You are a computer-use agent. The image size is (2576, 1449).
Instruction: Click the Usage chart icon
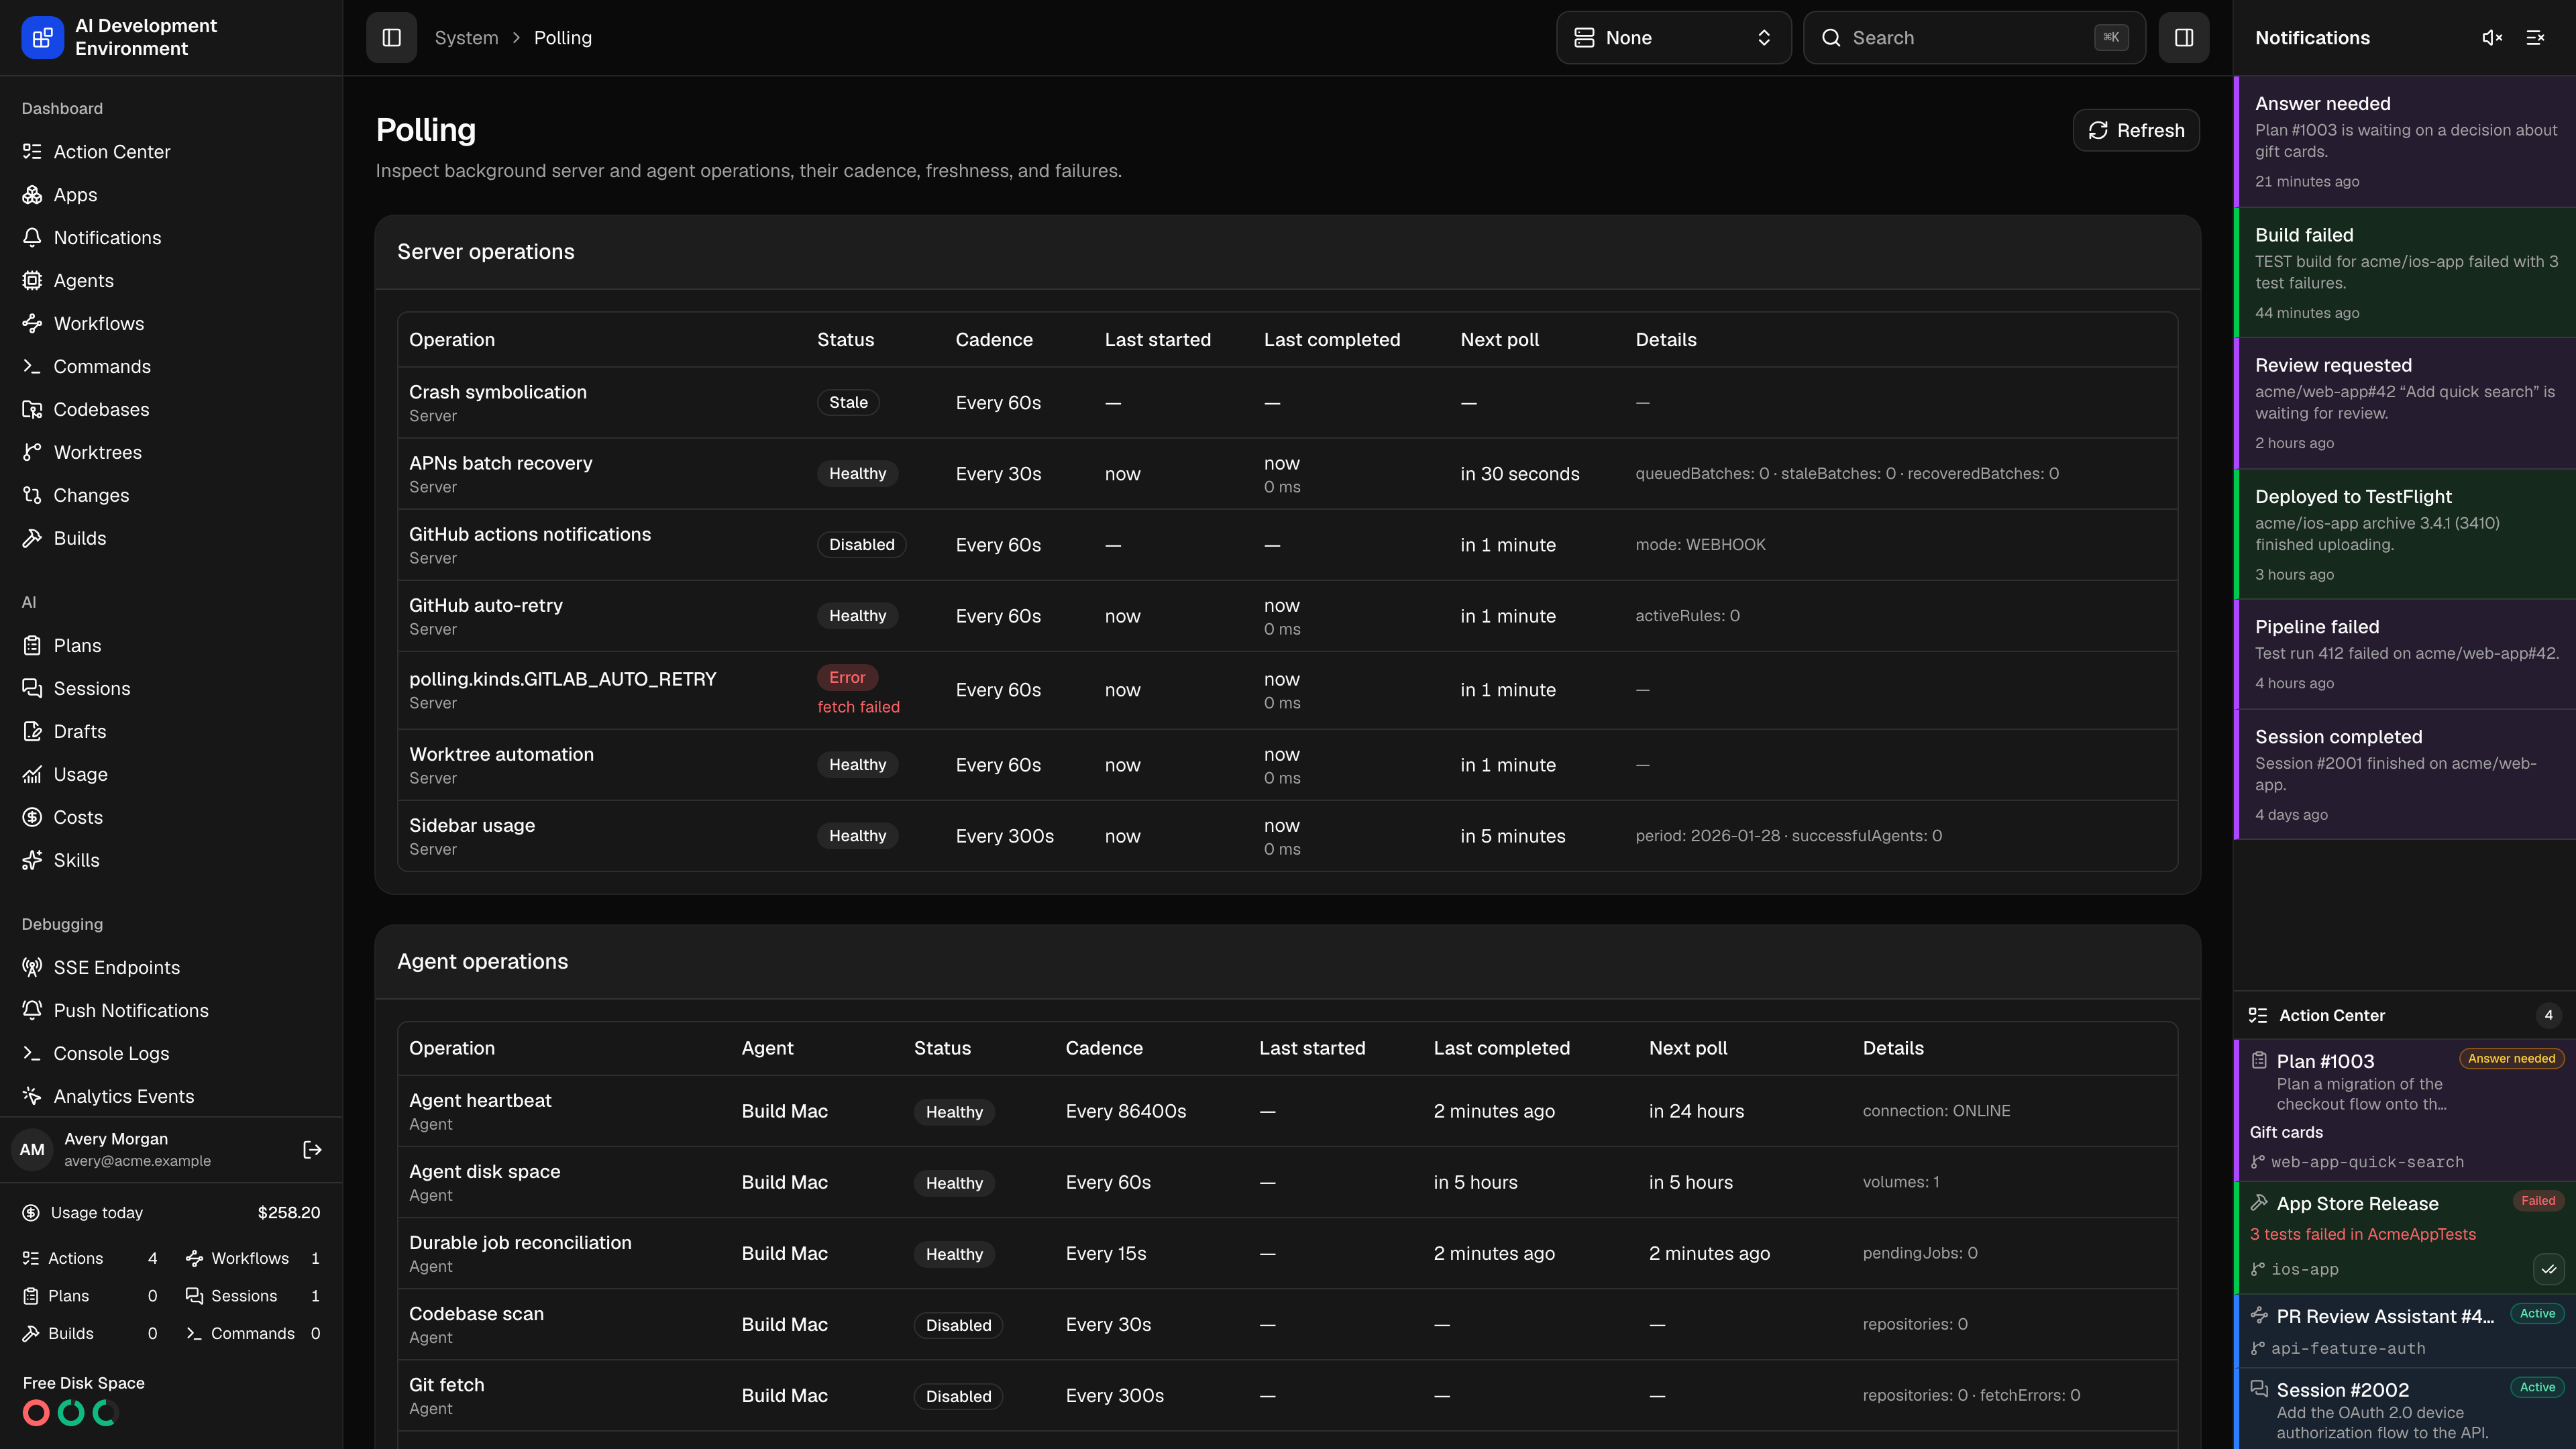coord(32,775)
